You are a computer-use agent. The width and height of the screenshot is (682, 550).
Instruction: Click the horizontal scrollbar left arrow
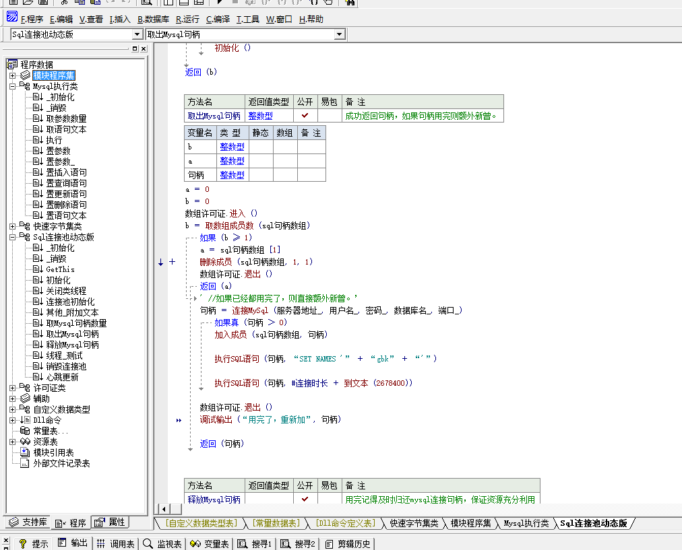coord(164,509)
